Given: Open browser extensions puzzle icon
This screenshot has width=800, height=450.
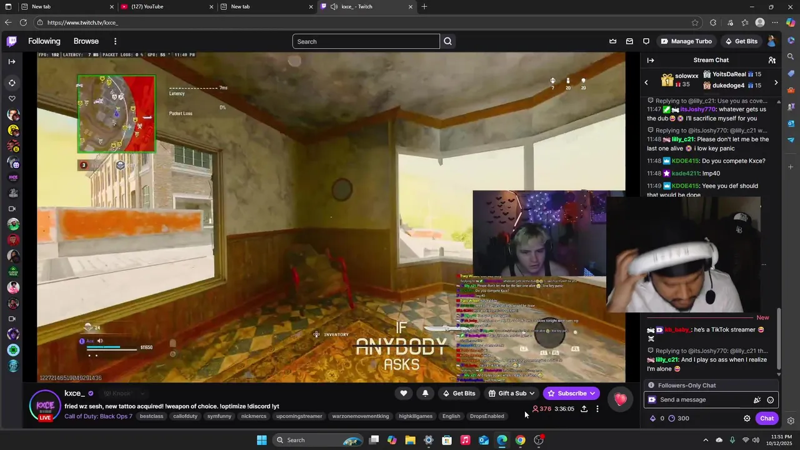Looking at the screenshot, I should [713, 22].
